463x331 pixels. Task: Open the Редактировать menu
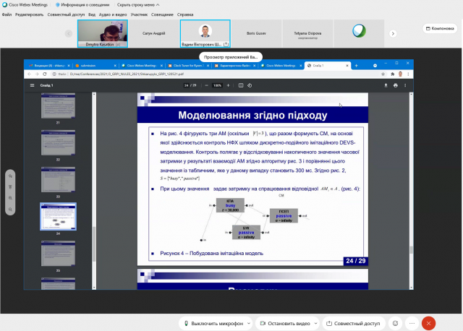pos(29,14)
